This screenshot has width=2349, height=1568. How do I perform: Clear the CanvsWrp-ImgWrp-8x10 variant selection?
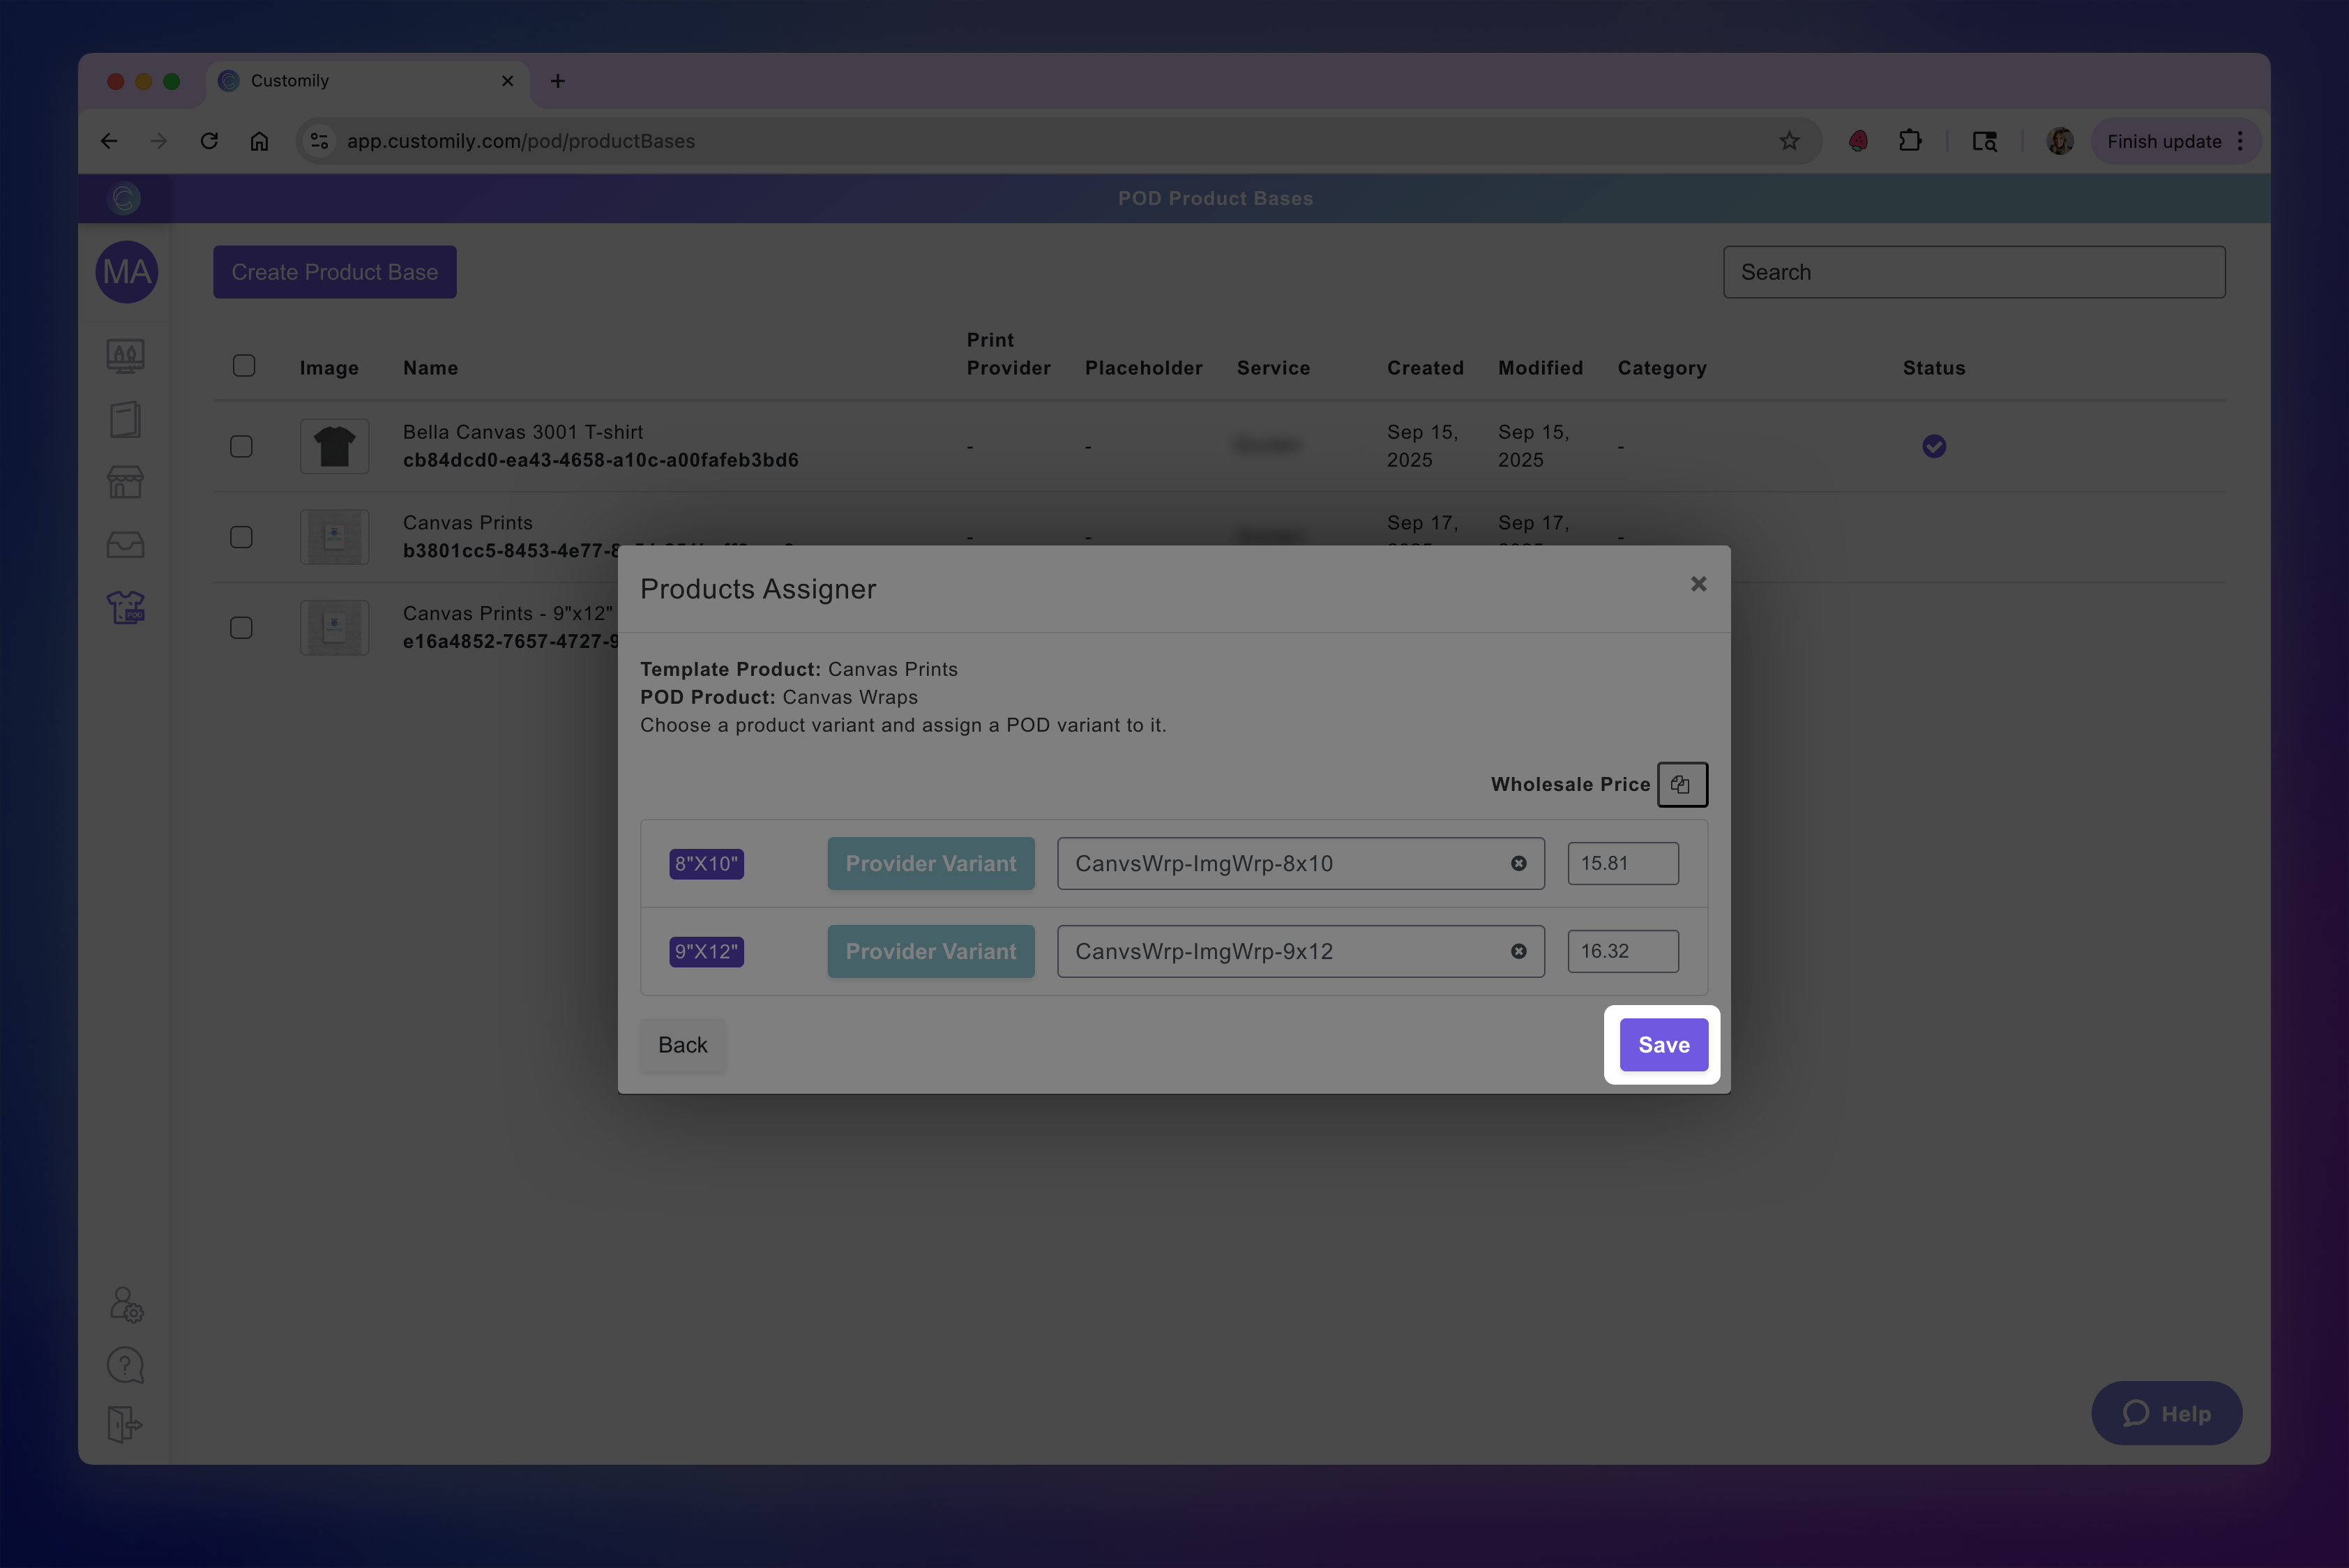click(1518, 863)
